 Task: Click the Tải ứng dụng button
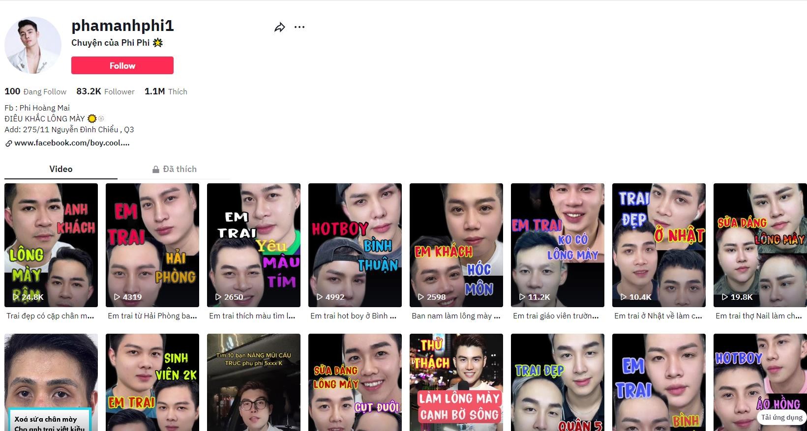click(781, 417)
